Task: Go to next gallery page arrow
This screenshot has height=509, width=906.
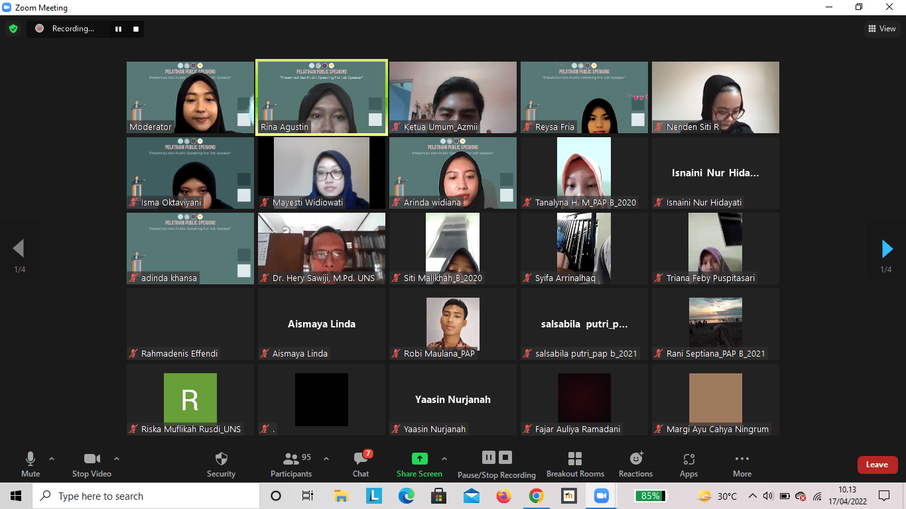Action: tap(887, 249)
